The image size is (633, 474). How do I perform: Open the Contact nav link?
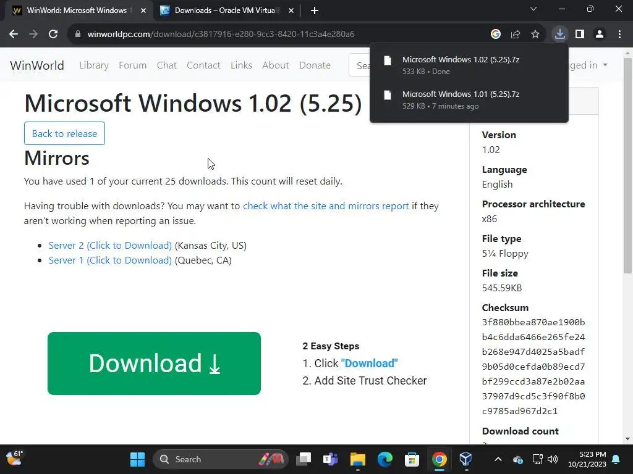click(x=203, y=65)
